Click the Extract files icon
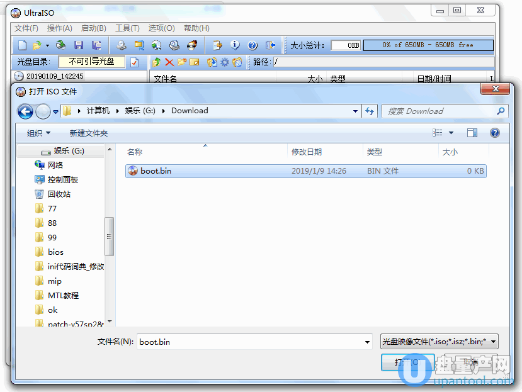Image resolution: width=522 pixels, height=392 pixels. 212,62
